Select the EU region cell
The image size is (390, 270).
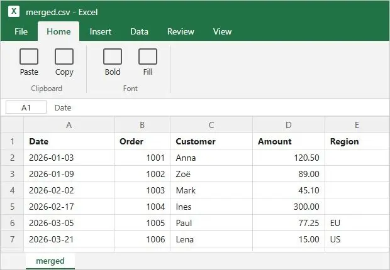pyautogui.click(x=357, y=223)
